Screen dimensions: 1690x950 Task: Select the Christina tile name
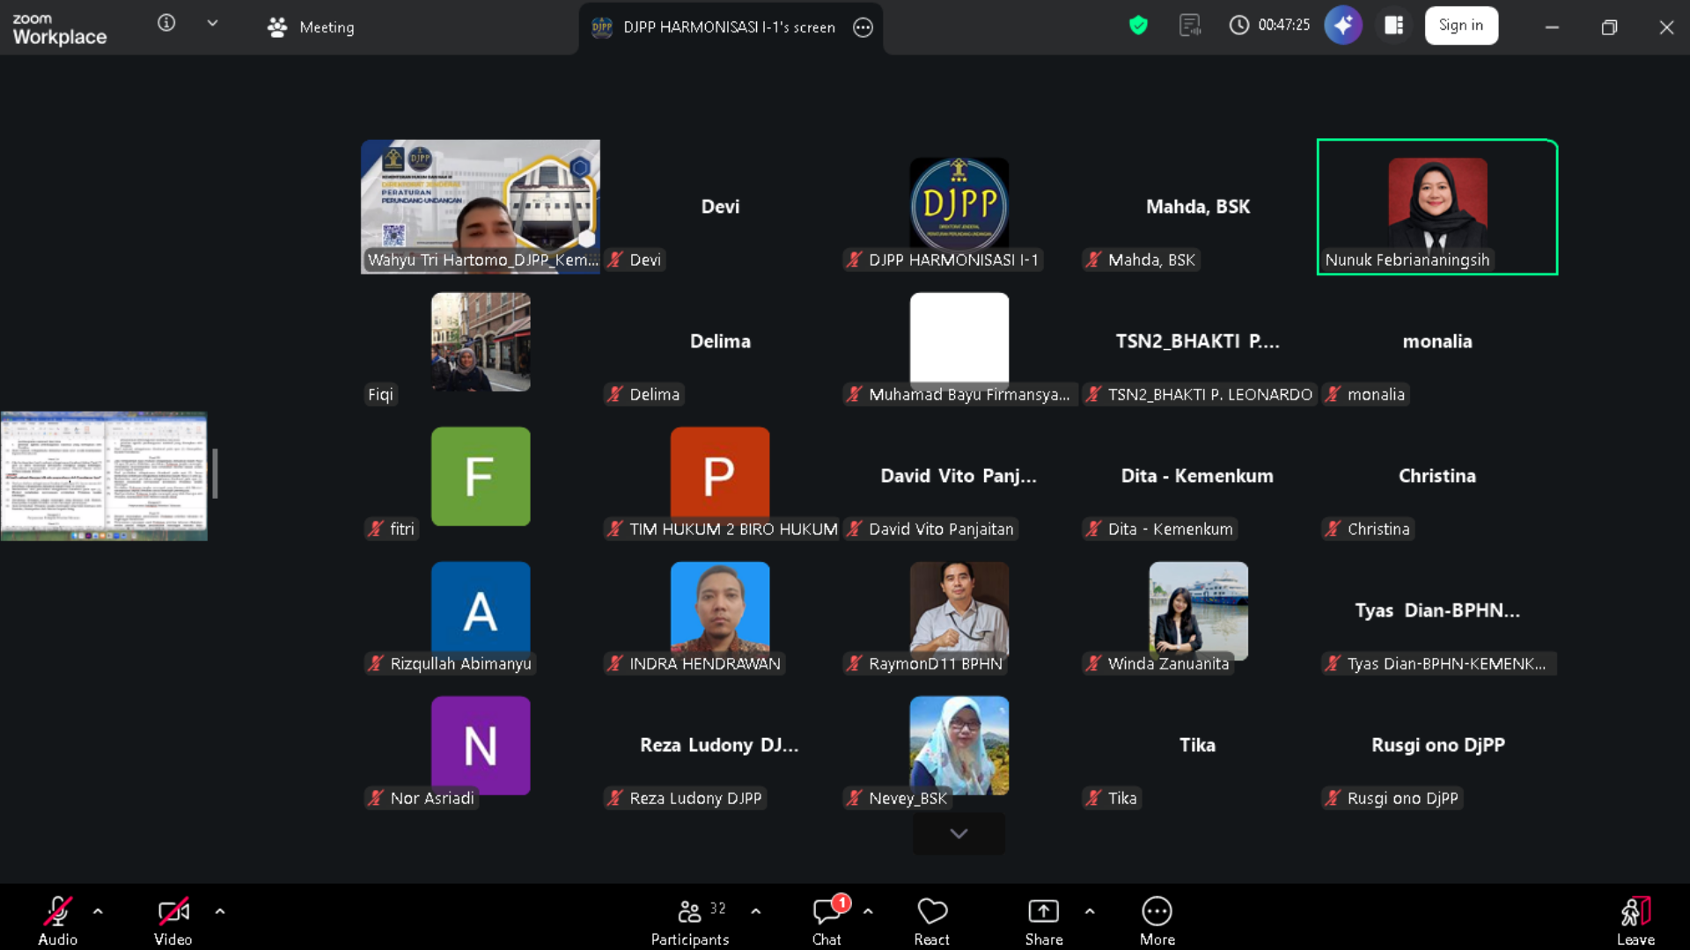1437,476
